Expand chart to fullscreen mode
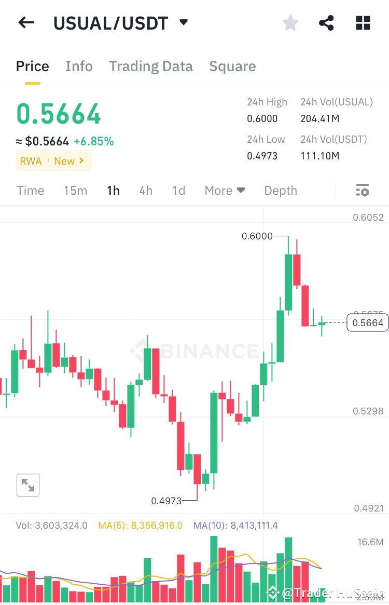The height and width of the screenshot is (605, 389). click(27, 485)
